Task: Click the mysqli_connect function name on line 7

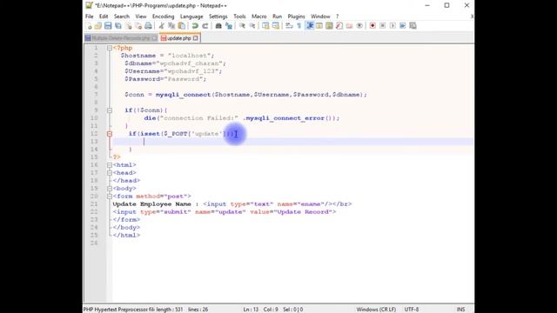Action: pyautogui.click(x=183, y=95)
